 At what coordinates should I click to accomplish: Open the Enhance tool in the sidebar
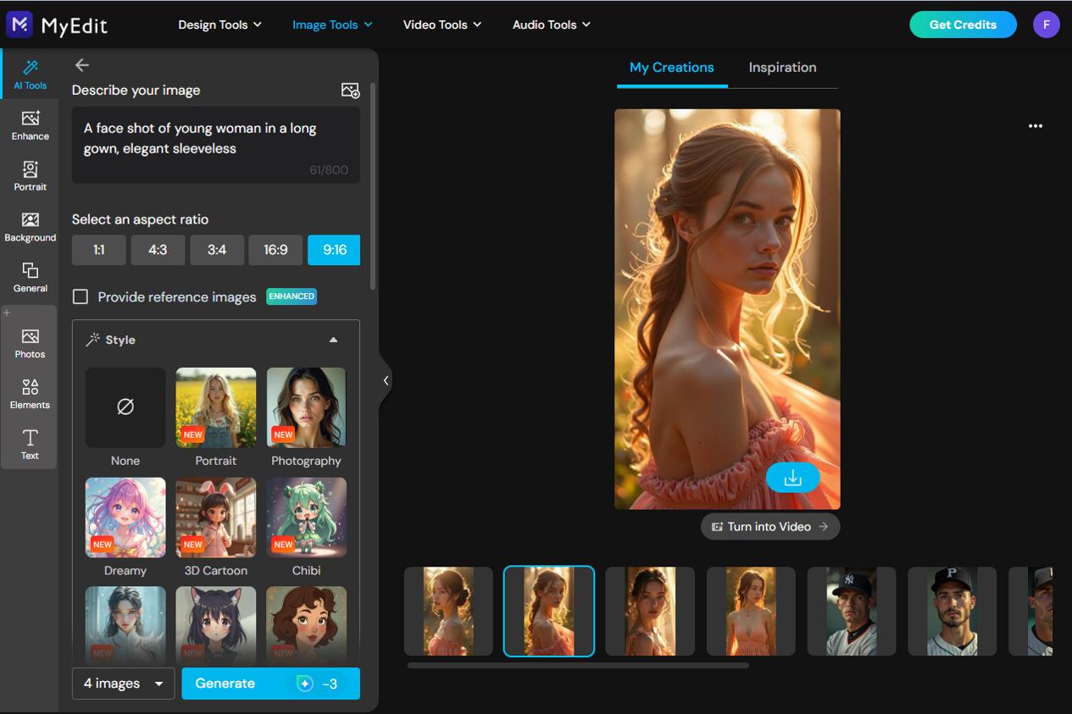click(x=30, y=124)
